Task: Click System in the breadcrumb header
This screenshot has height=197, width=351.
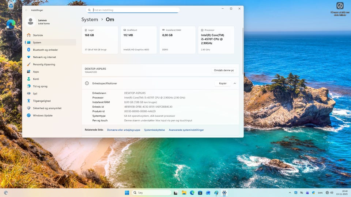Action: click(x=90, y=20)
